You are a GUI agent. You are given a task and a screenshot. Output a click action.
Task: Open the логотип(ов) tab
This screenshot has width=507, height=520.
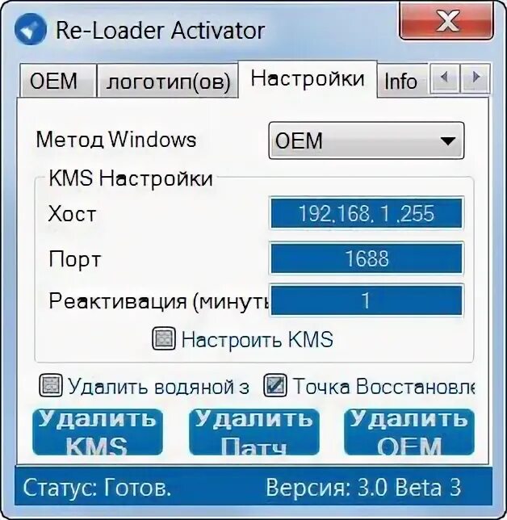pos(168,81)
